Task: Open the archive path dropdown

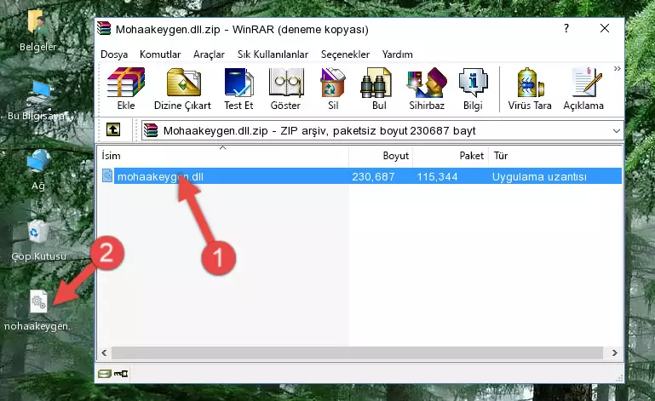Action: tap(616, 131)
